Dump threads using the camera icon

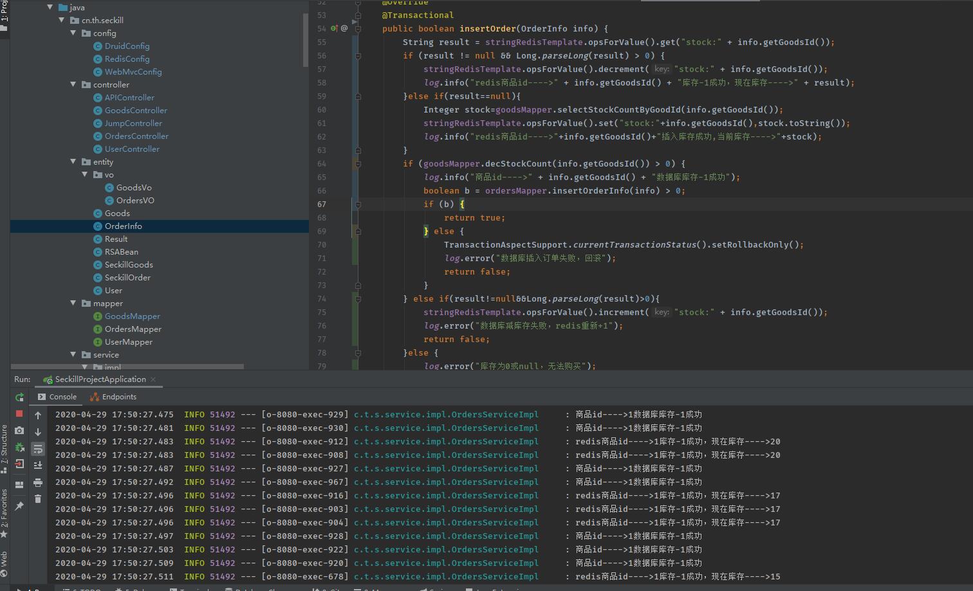(x=19, y=430)
